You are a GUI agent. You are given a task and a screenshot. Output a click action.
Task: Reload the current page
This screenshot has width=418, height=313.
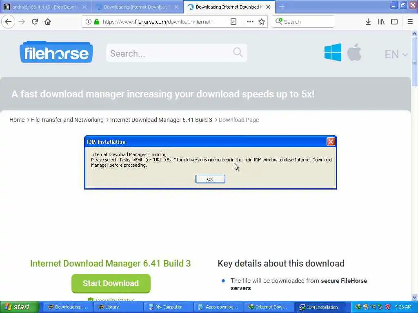tap(35, 22)
